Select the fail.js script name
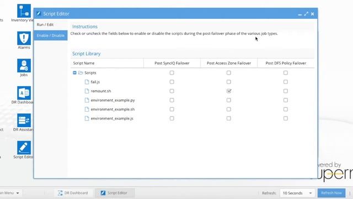This screenshot has width=353, height=199. (95, 82)
